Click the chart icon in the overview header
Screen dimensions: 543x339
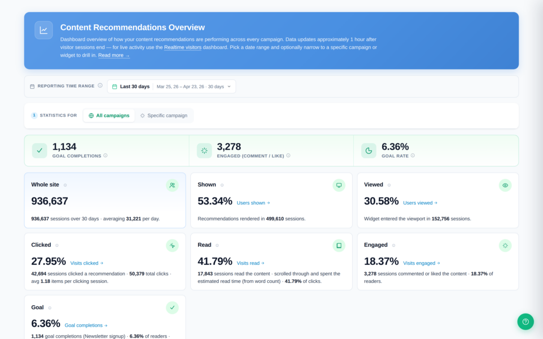[43, 30]
